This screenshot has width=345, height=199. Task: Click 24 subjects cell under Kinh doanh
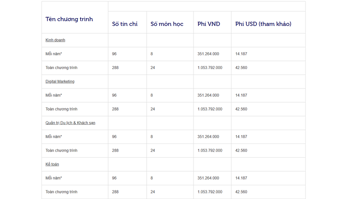coord(153,68)
